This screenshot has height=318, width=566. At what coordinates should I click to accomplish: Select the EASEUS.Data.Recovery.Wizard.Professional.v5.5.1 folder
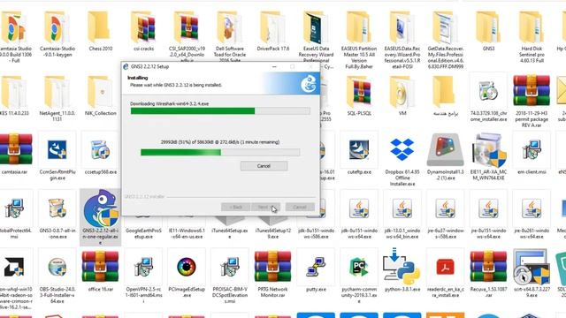point(402,27)
